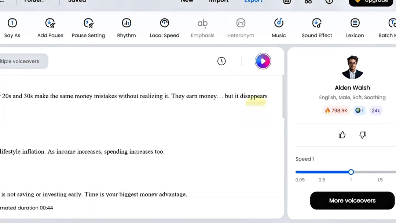The width and height of the screenshot is (396, 223).
Task: Open the Batch tool at toolbar edge
Action: coord(388,28)
